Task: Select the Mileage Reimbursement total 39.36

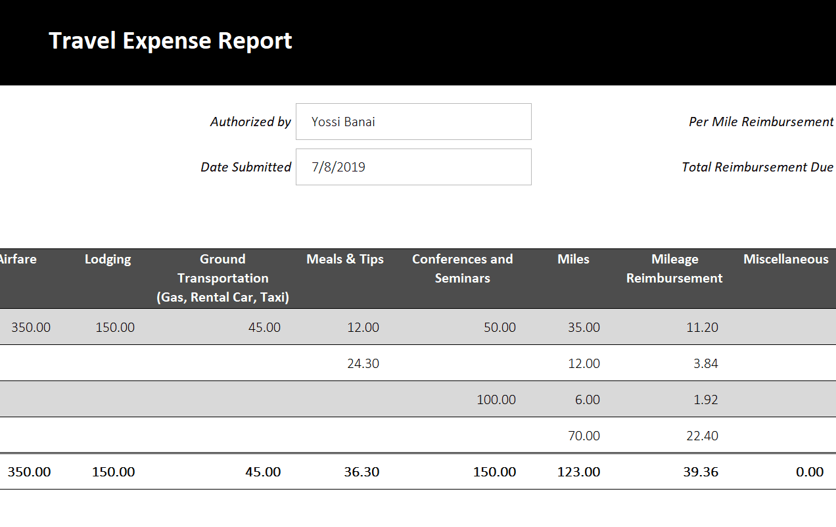Action: [701, 472]
